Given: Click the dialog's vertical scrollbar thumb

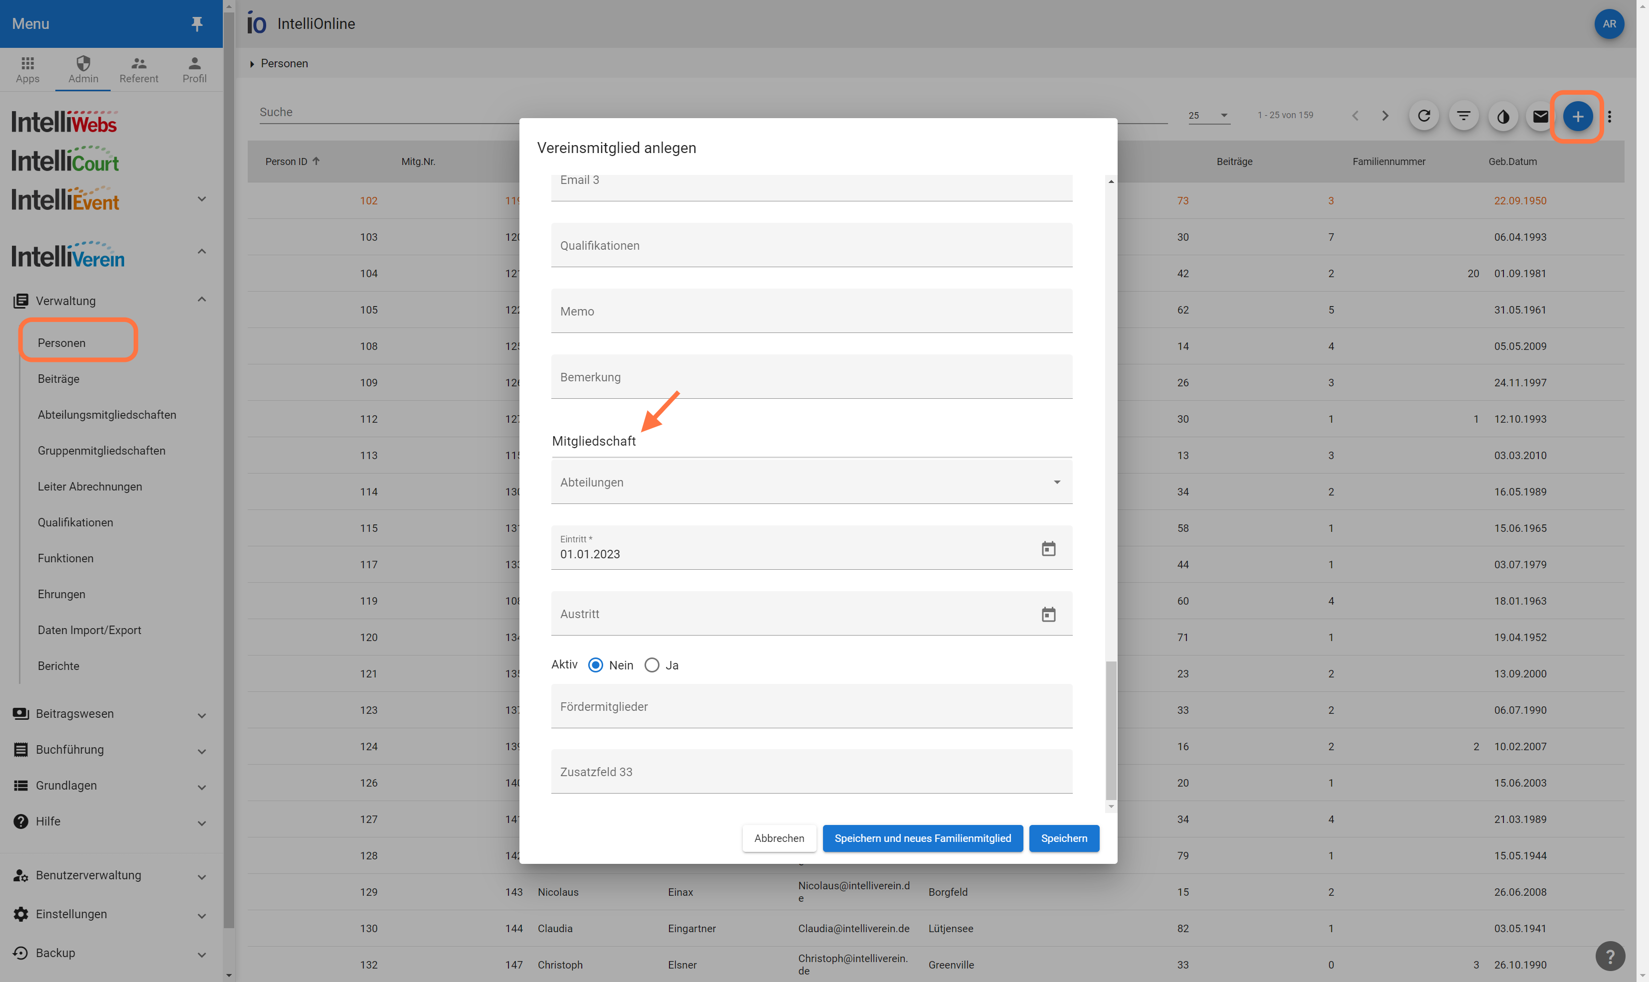Looking at the screenshot, I should [x=1111, y=731].
